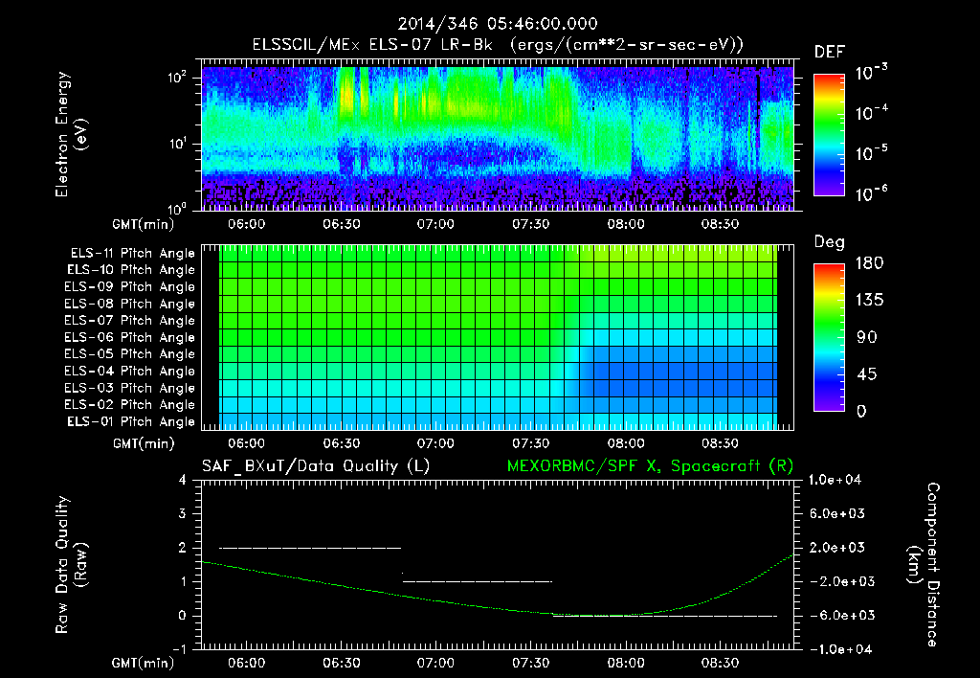The image size is (980, 678).
Task: Click the 07:00 tick label under data quality plot
Action: pyautogui.click(x=435, y=663)
